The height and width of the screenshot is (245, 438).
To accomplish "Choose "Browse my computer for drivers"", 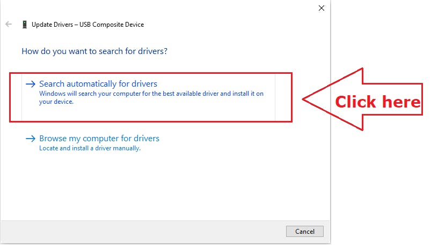I will 99,139.
